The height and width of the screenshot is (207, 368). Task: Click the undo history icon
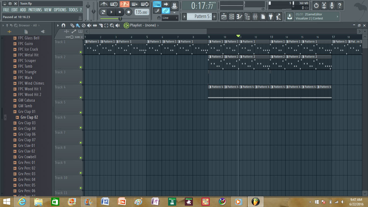(316, 5)
